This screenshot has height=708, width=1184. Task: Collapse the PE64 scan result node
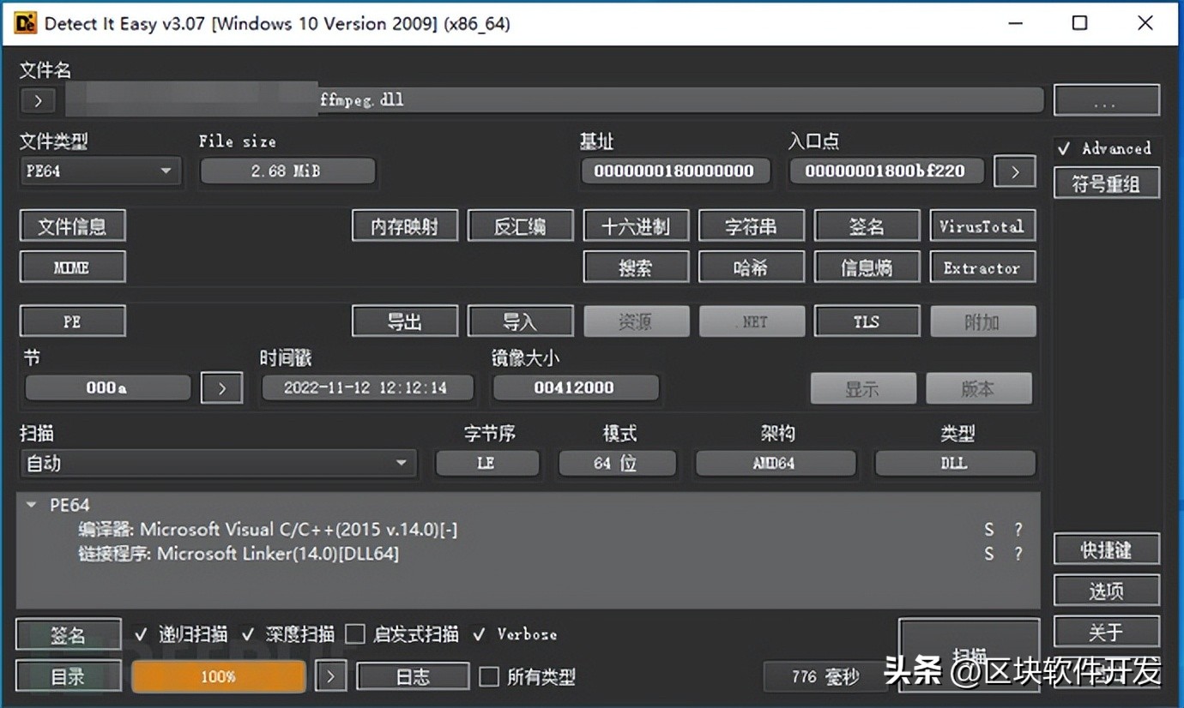coord(31,505)
